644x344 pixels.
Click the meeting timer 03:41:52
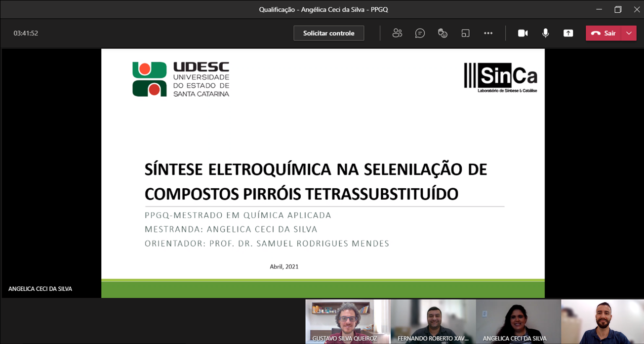26,33
